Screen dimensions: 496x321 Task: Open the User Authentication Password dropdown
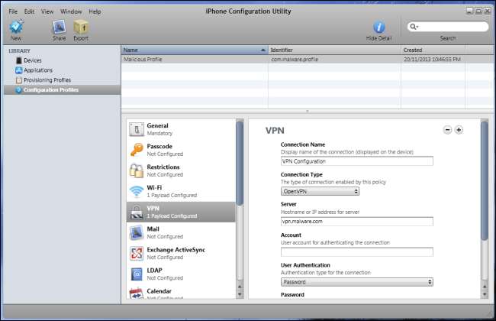point(357,282)
